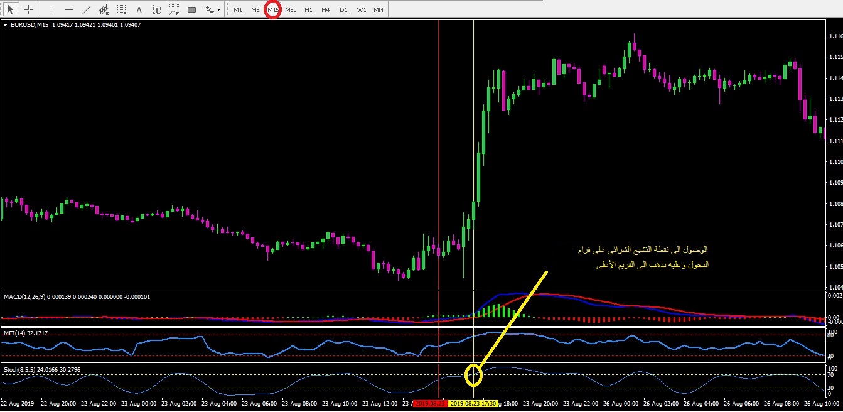Activate the crosshair tool
The height and width of the screenshot is (412, 843).
pyautogui.click(x=28, y=9)
